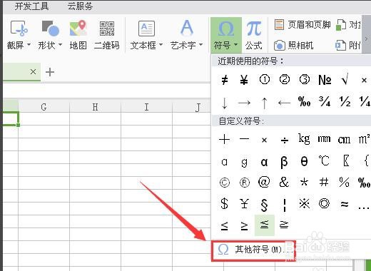371x271 pixels.
Task: Click the 照相机 camera tool
Action: click(293, 45)
